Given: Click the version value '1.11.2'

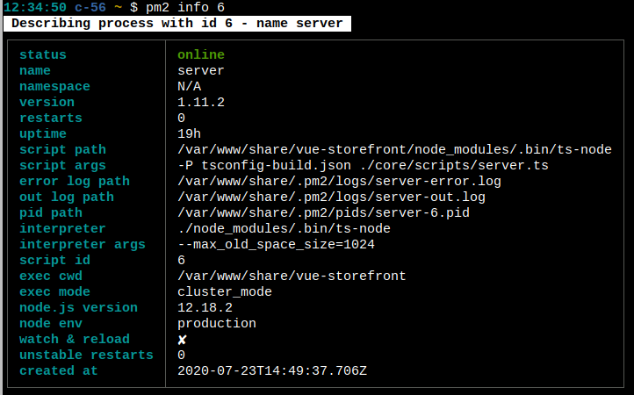Looking at the screenshot, I should [x=201, y=102].
